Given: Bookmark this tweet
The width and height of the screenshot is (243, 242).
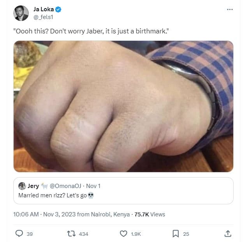Looking at the screenshot, I should tap(175, 233).
